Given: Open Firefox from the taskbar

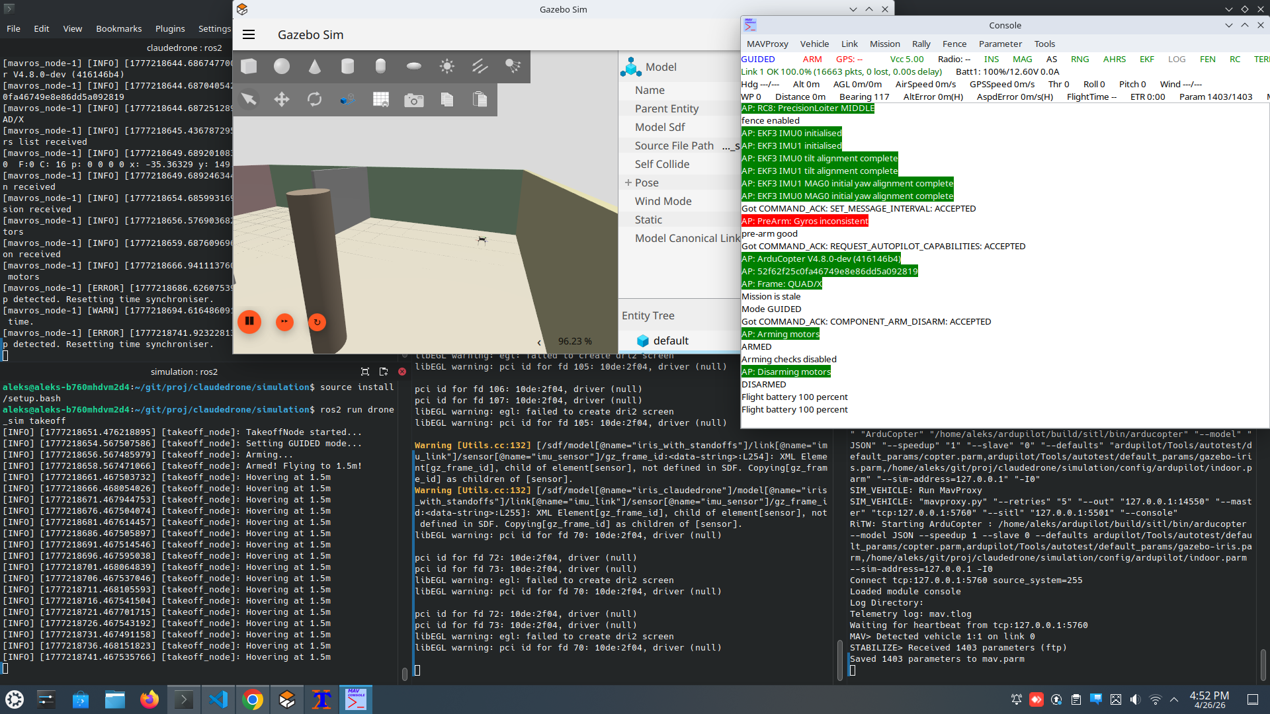Looking at the screenshot, I should (149, 699).
